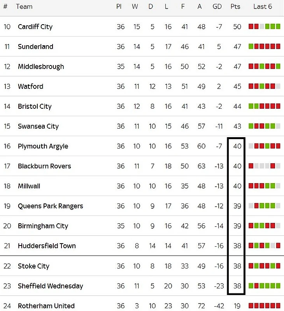Click Cardiff City's most recent green form square
284x311 pixels.
[x=278, y=27]
